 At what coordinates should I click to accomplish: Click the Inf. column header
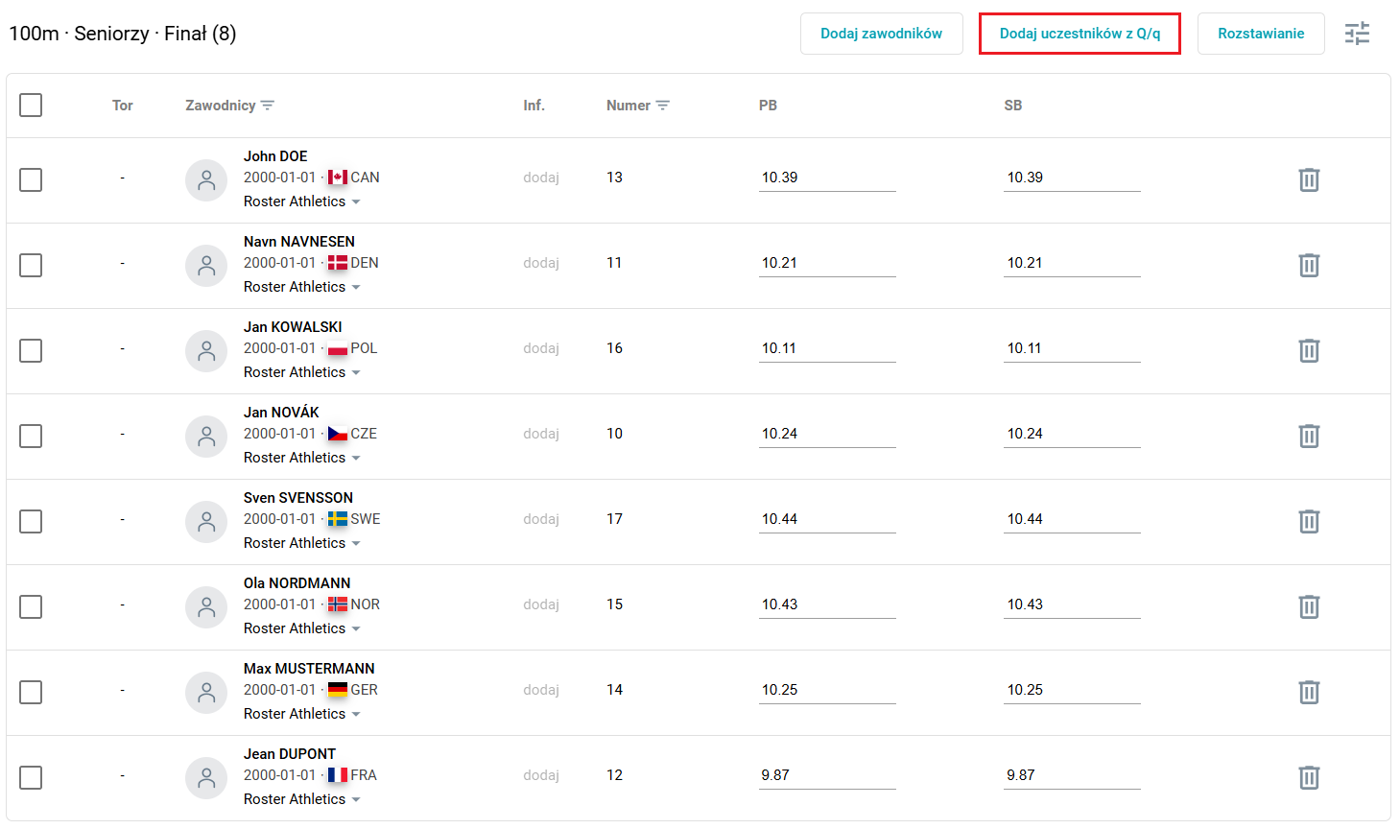click(534, 106)
